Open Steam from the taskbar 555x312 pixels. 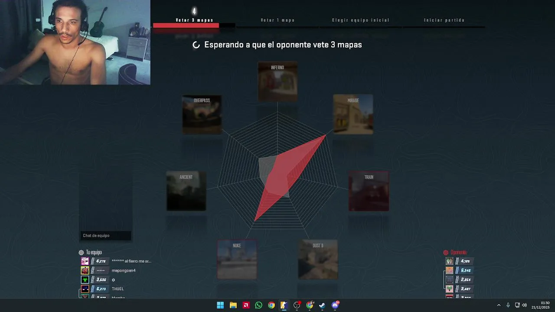(x=322, y=305)
